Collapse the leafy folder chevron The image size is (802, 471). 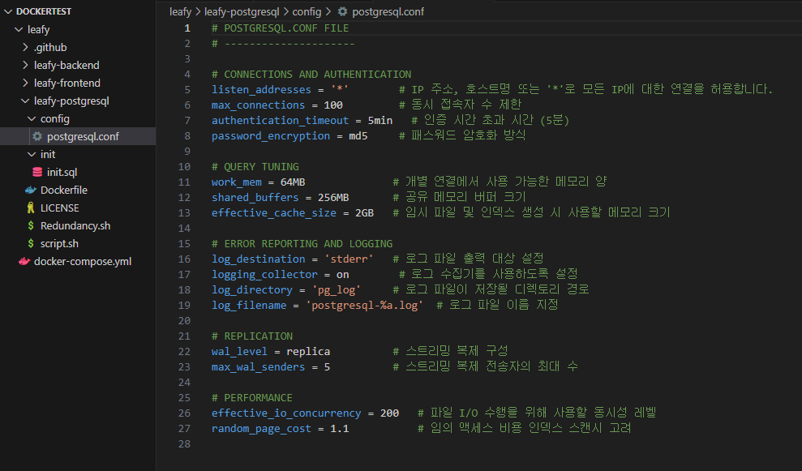coord(19,30)
